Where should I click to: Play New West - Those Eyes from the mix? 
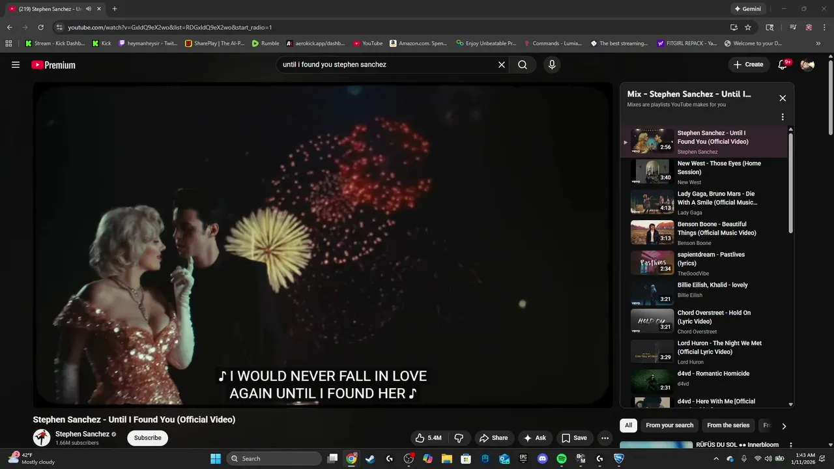(x=705, y=172)
